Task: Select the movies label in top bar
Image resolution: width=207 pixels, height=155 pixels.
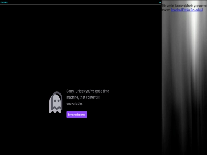Action: (x=4, y=2)
